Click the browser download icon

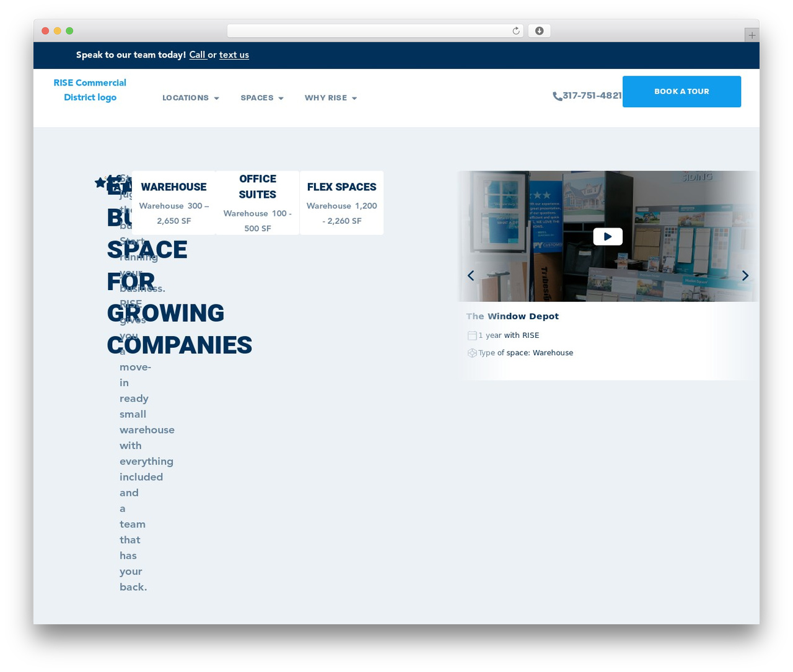click(x=540, y=31)
